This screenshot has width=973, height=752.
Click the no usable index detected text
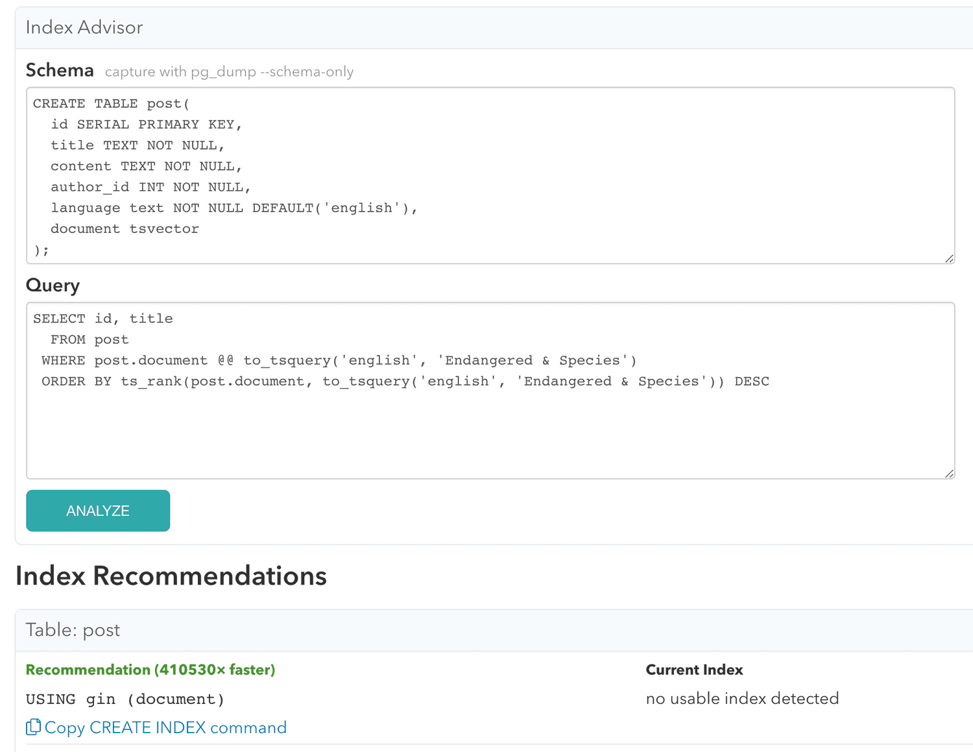coord(742,699)
